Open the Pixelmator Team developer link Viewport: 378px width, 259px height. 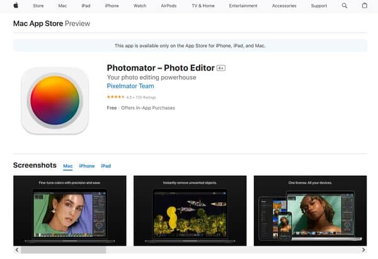[x=130, y=86]
